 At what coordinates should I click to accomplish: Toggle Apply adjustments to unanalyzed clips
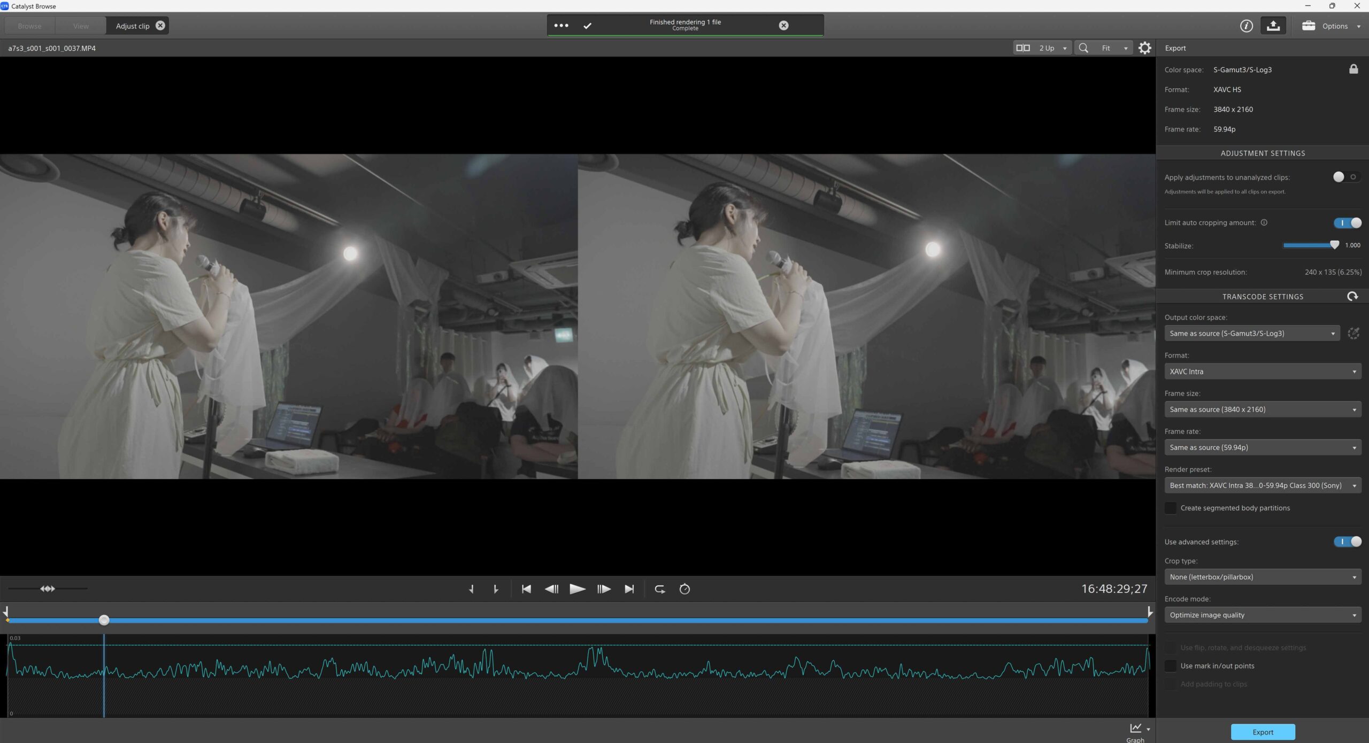(x=1347, y=177)
